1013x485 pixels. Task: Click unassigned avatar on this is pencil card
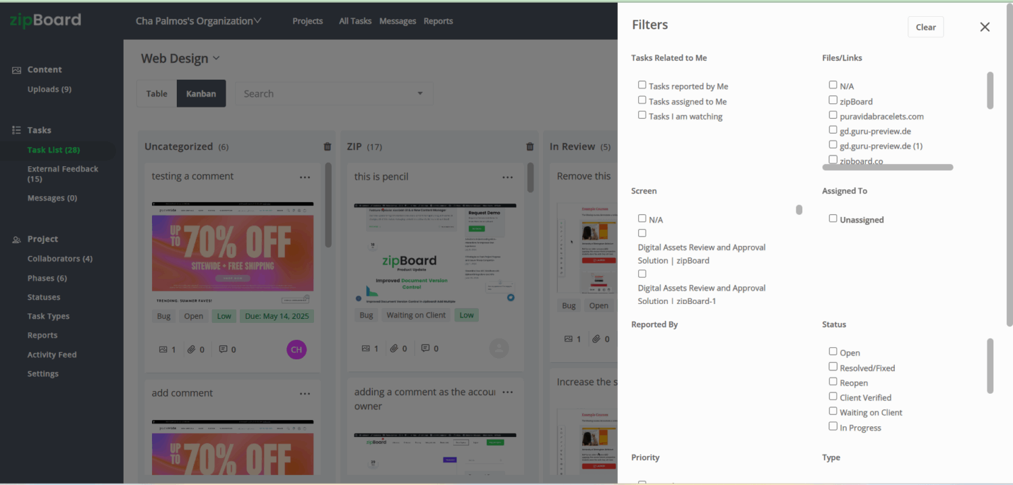[499, 349]
